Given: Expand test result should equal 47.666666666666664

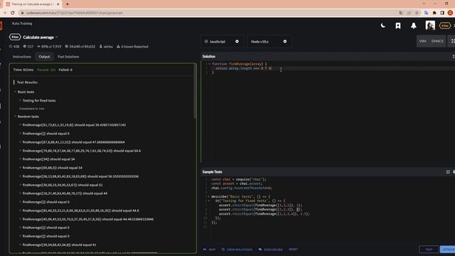Looking at the screenshot, I should tap(73, 142).
